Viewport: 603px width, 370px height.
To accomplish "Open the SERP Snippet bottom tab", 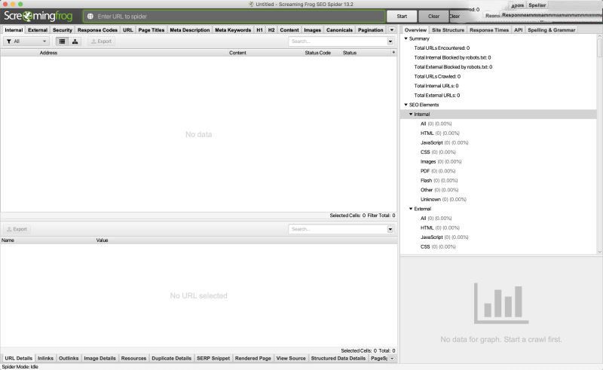I will tap(213, 359).
